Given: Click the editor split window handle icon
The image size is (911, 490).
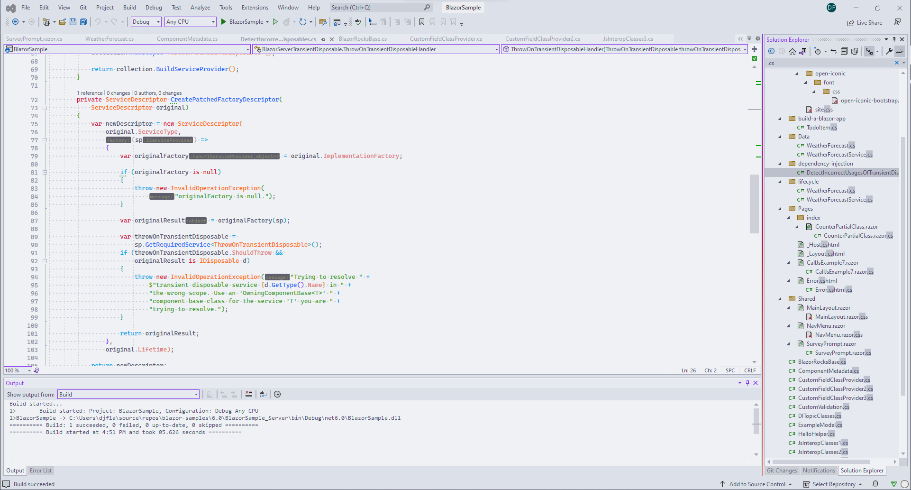Looking at the screenshot, I should coord(754,49).
